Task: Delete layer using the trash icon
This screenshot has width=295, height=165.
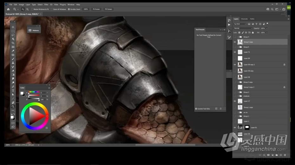Action: 285,155
